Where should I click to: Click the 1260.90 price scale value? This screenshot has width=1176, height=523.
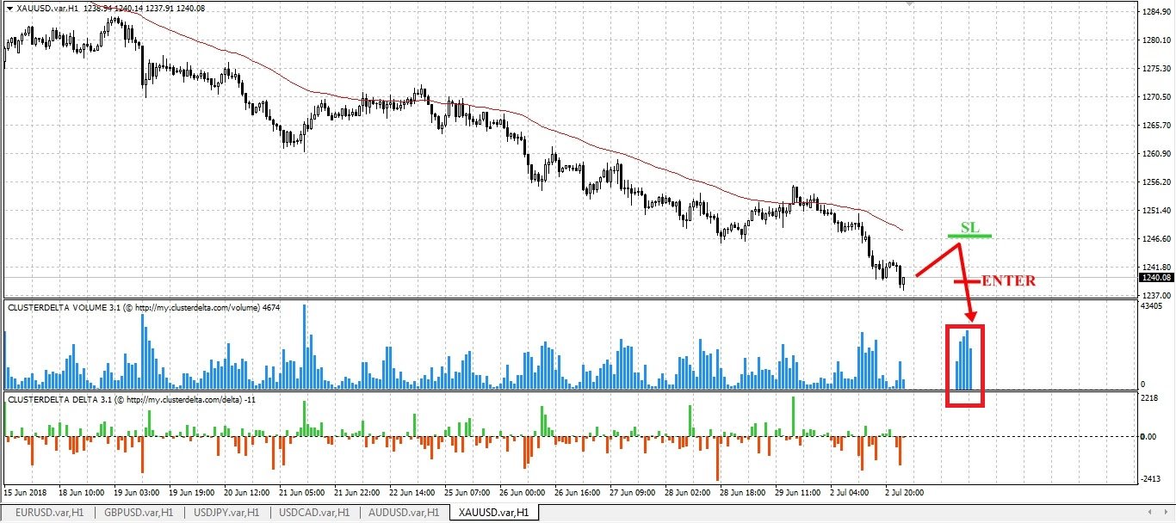[1154, 154]
